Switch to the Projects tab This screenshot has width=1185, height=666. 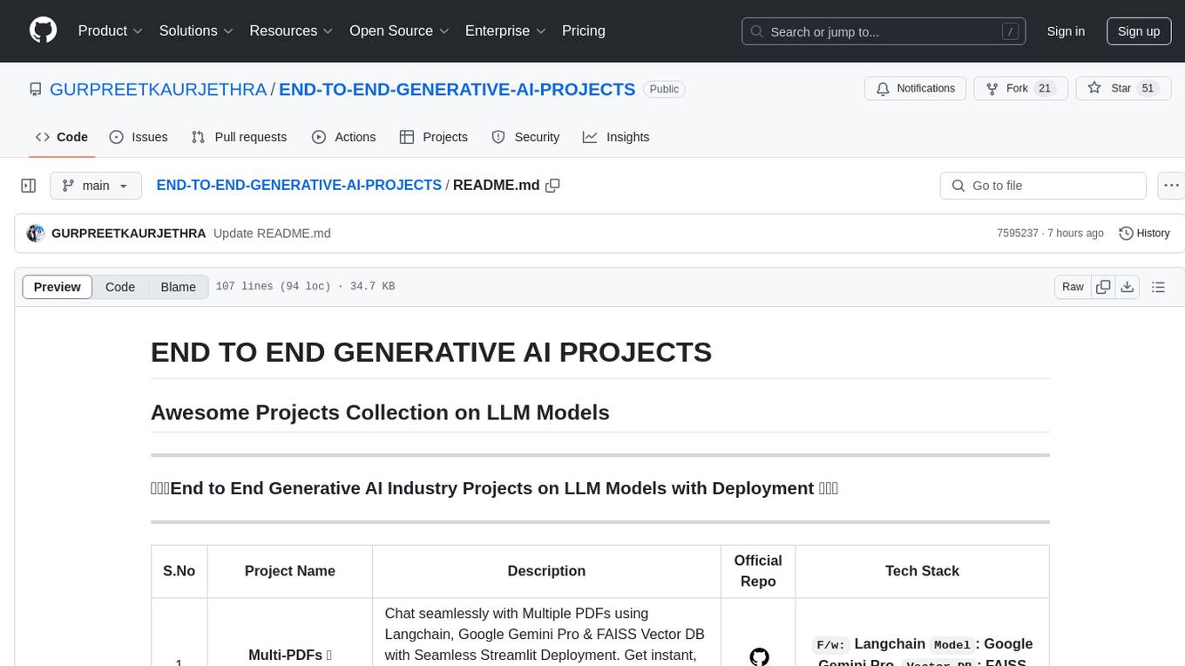click(434, 137)
